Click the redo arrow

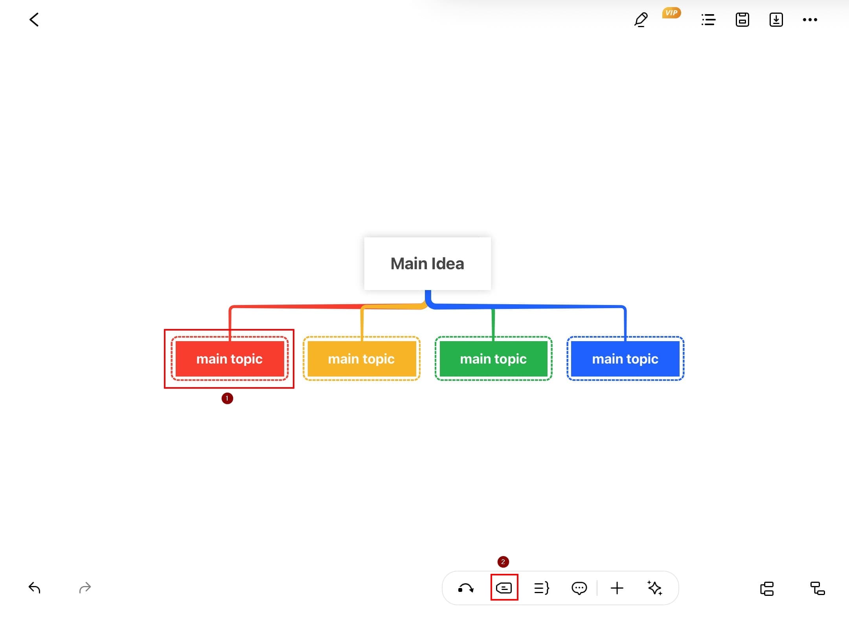(x=85, y=588)
